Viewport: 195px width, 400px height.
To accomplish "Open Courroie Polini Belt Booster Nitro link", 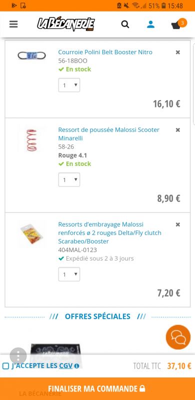I will click(105, 52).
